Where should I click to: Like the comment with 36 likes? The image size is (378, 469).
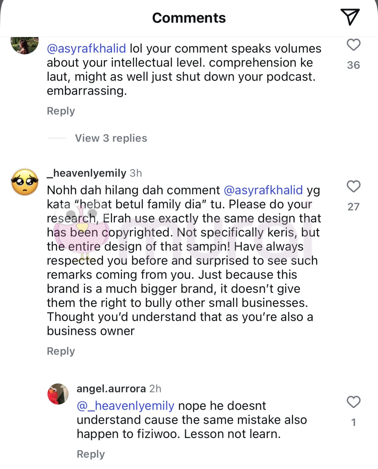tap(353, 45)
